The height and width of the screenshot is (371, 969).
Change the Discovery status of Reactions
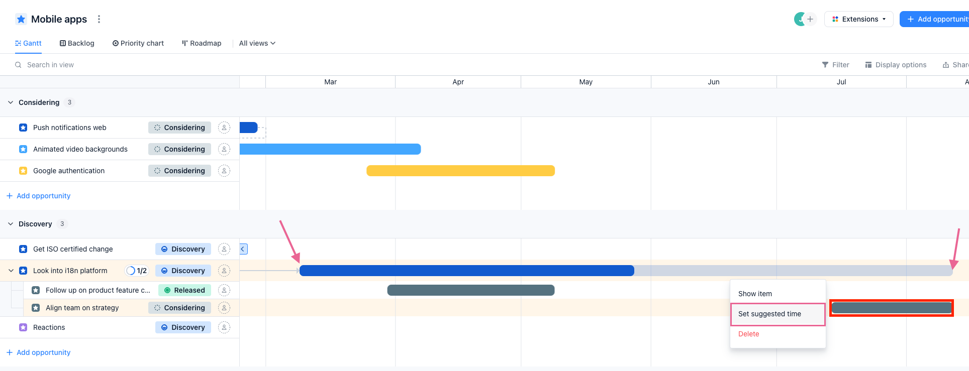click(183, 327)
